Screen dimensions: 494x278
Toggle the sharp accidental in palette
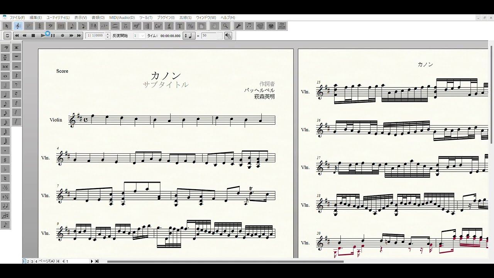pos(5,159)
